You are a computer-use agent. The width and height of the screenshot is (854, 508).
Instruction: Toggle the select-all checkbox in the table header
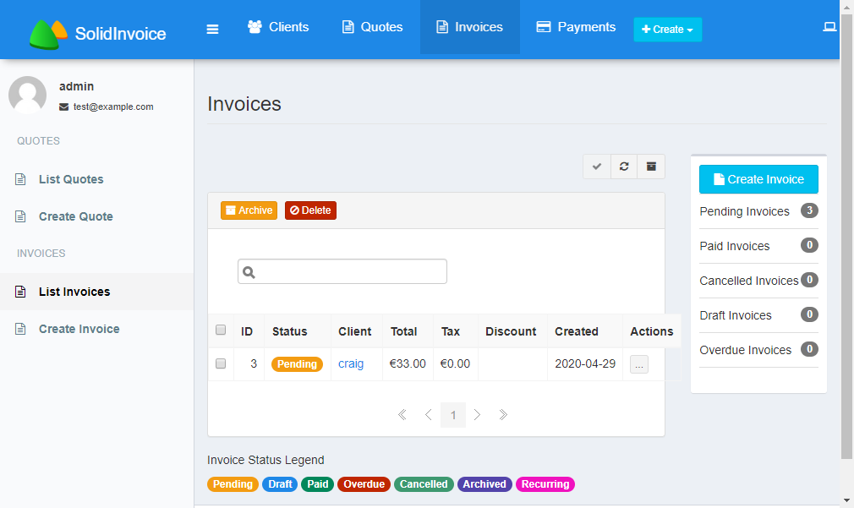221,330
